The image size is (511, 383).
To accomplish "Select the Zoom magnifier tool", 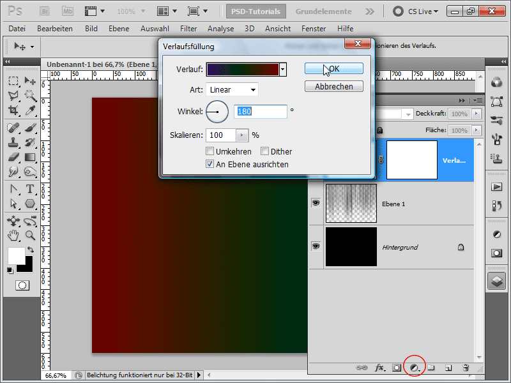I will click(30, 235).
